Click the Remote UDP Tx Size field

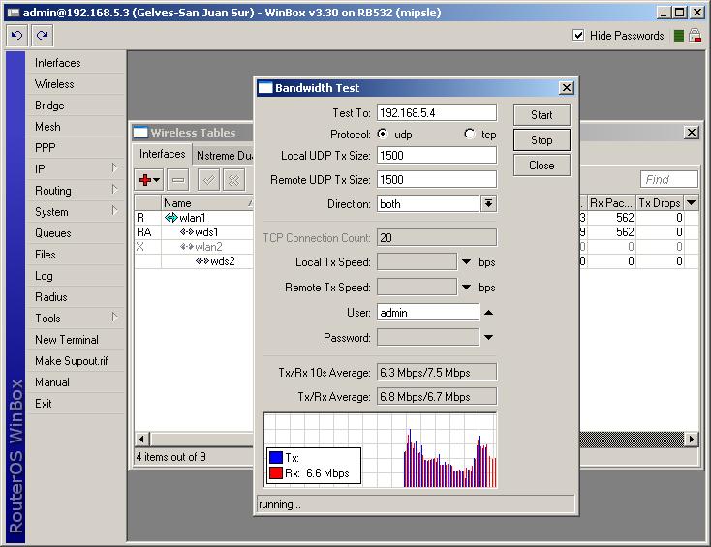(437, 179)
